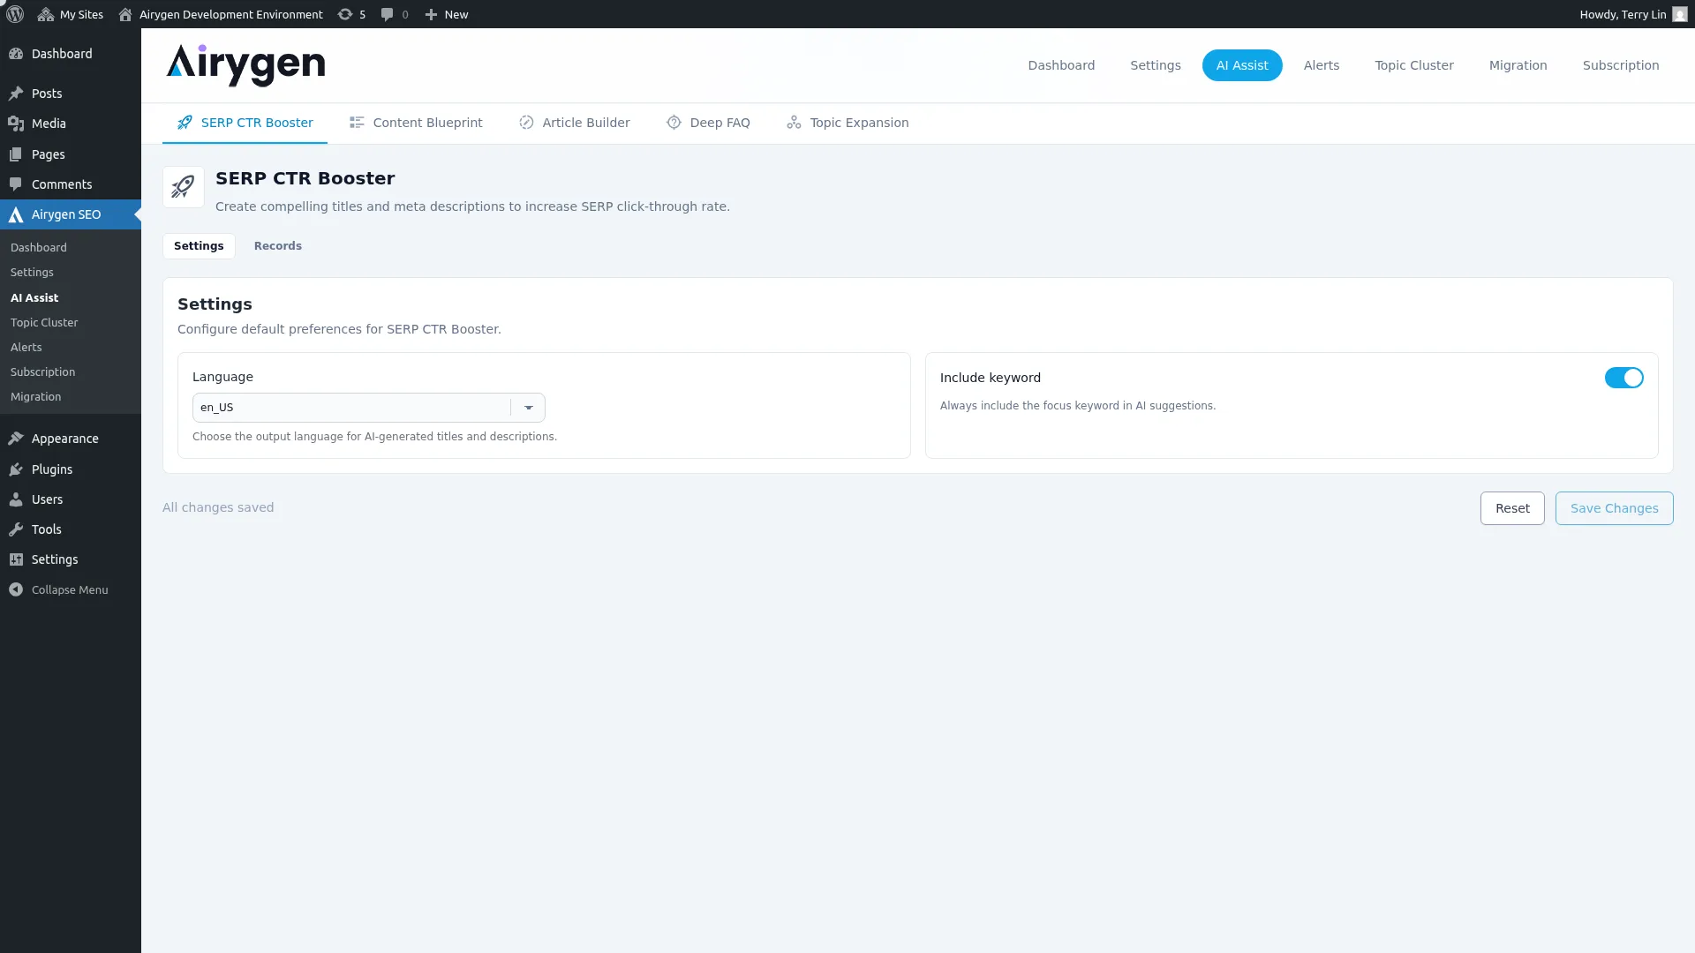Open the Media library menu
The image size is (1695, 953).
[71, 124]
